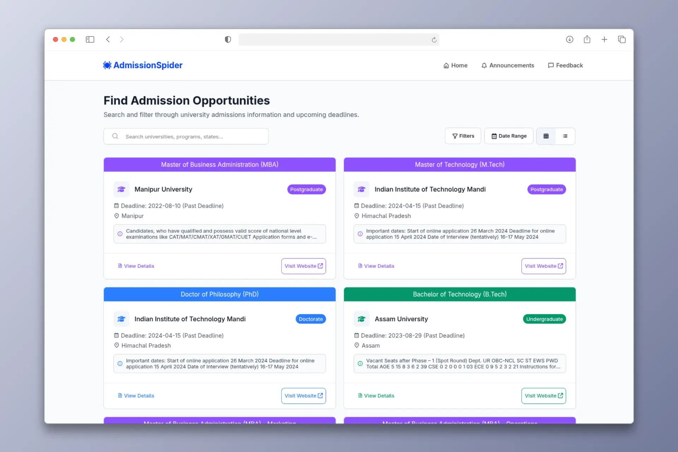Expand View Details for Manipur University MBA
The image size is (678, 452).
click(136, 266)
